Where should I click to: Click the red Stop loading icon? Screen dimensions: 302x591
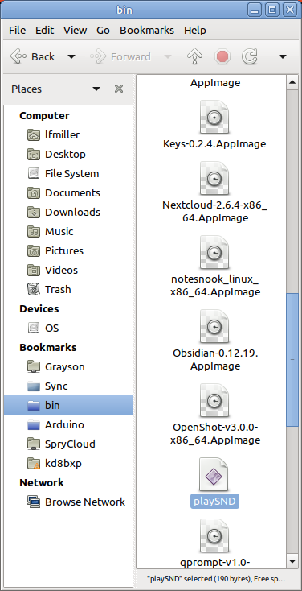[x=222, y=57]
